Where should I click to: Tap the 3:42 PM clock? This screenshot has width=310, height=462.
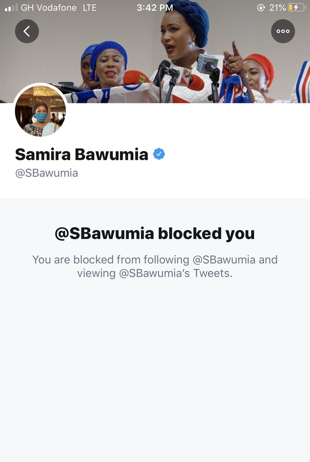155,8
